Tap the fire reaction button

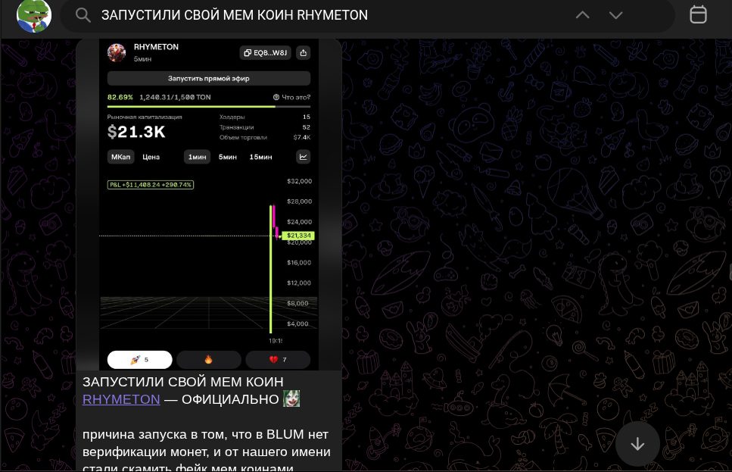(x=209, y=359)
